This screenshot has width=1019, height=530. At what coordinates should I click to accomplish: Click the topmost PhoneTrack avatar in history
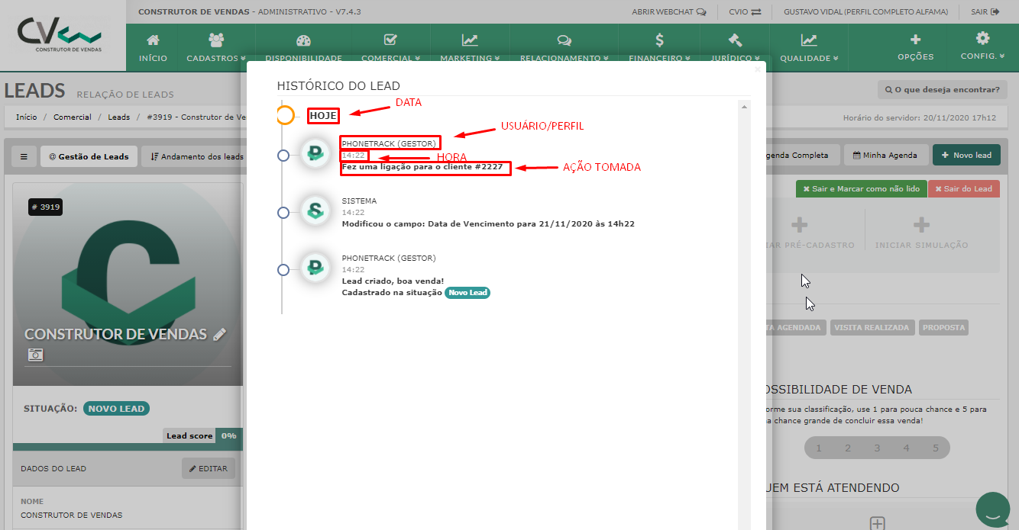pos(314,154)
